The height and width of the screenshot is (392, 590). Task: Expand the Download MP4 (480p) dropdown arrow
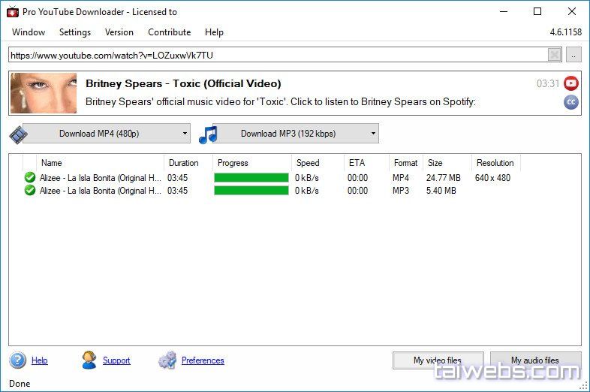[185, 134]
